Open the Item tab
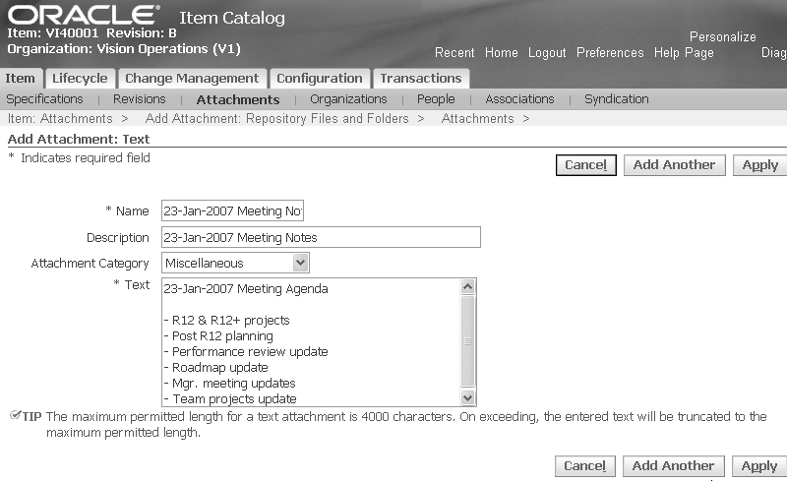 (x=21, y=79)
